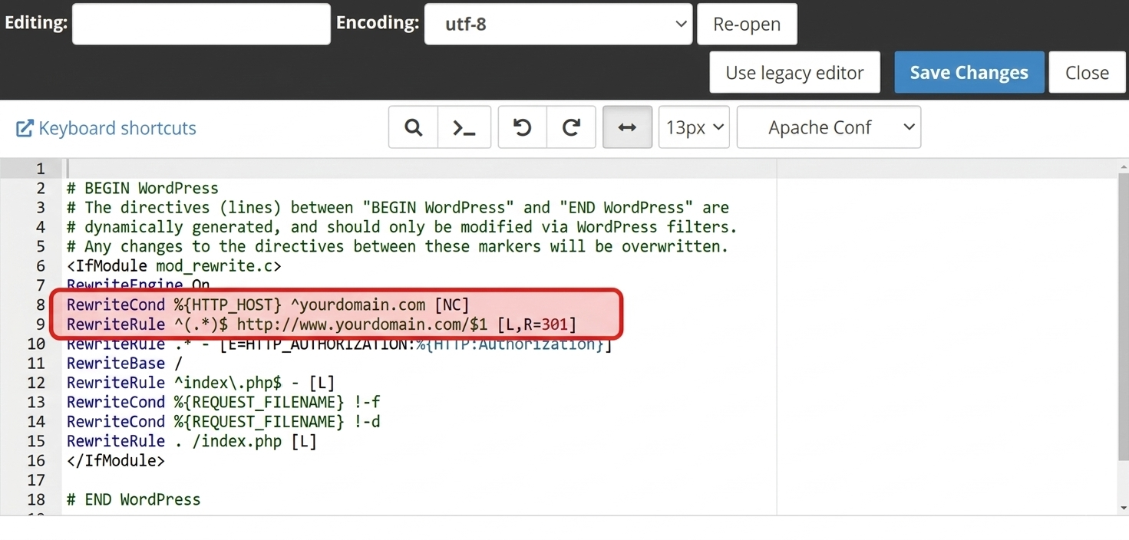The height and width of the screenshot is (540, 1129).
Task: Open the editor command-line console tool
Action: click(x=464, y=127)
